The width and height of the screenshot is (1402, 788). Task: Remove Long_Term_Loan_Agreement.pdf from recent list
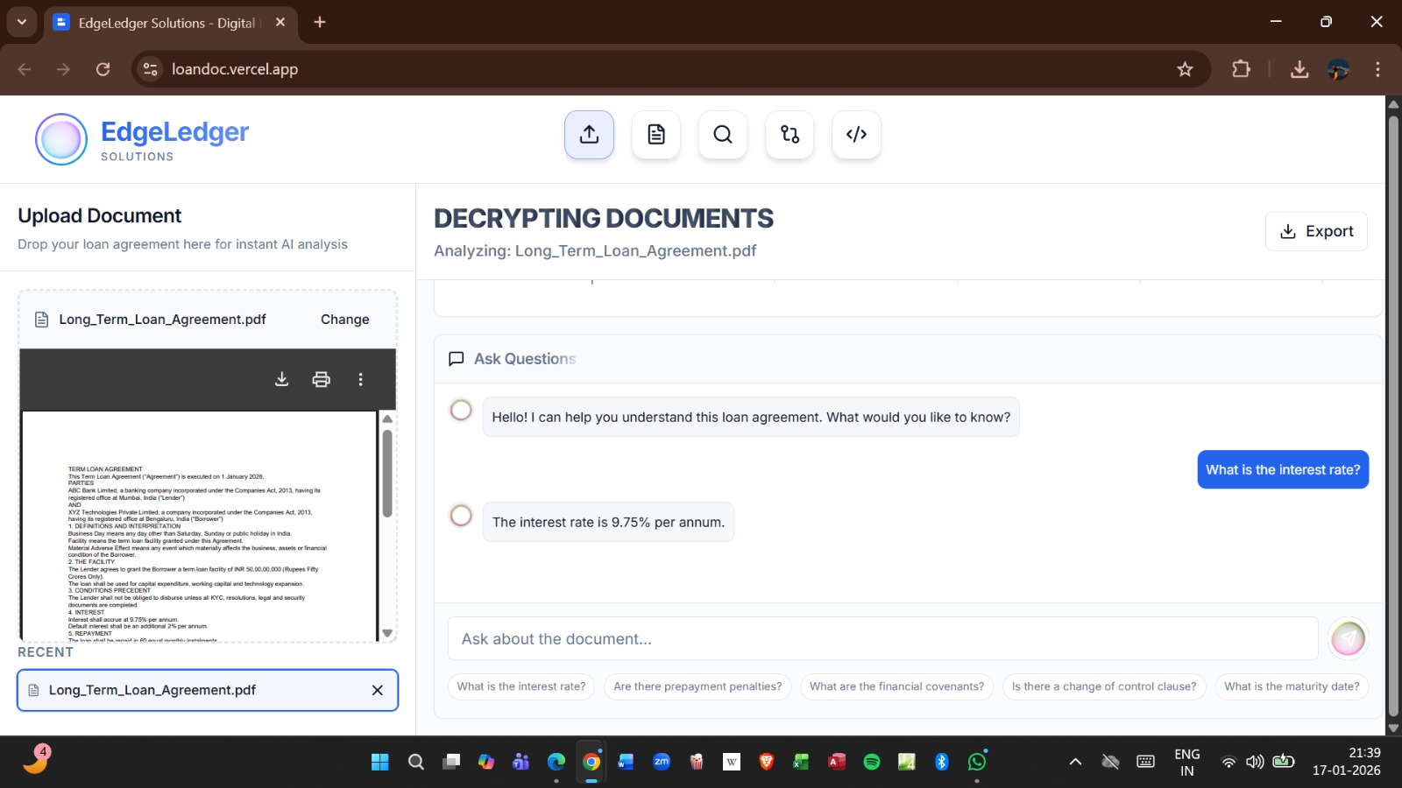(x=378, y=690)
